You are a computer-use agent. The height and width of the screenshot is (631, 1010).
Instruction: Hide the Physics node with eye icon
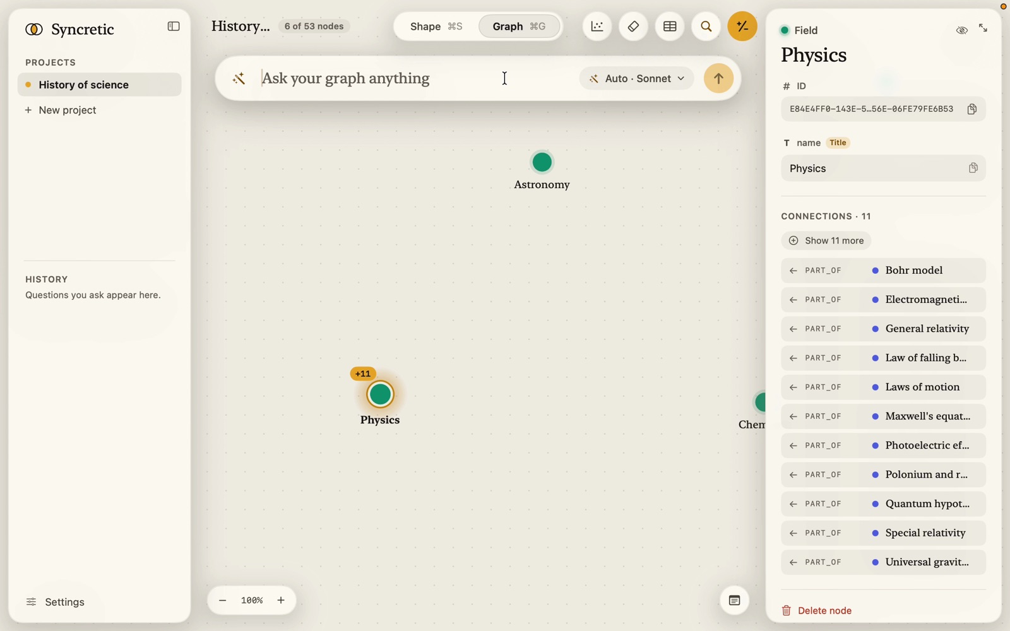point(961,30)
